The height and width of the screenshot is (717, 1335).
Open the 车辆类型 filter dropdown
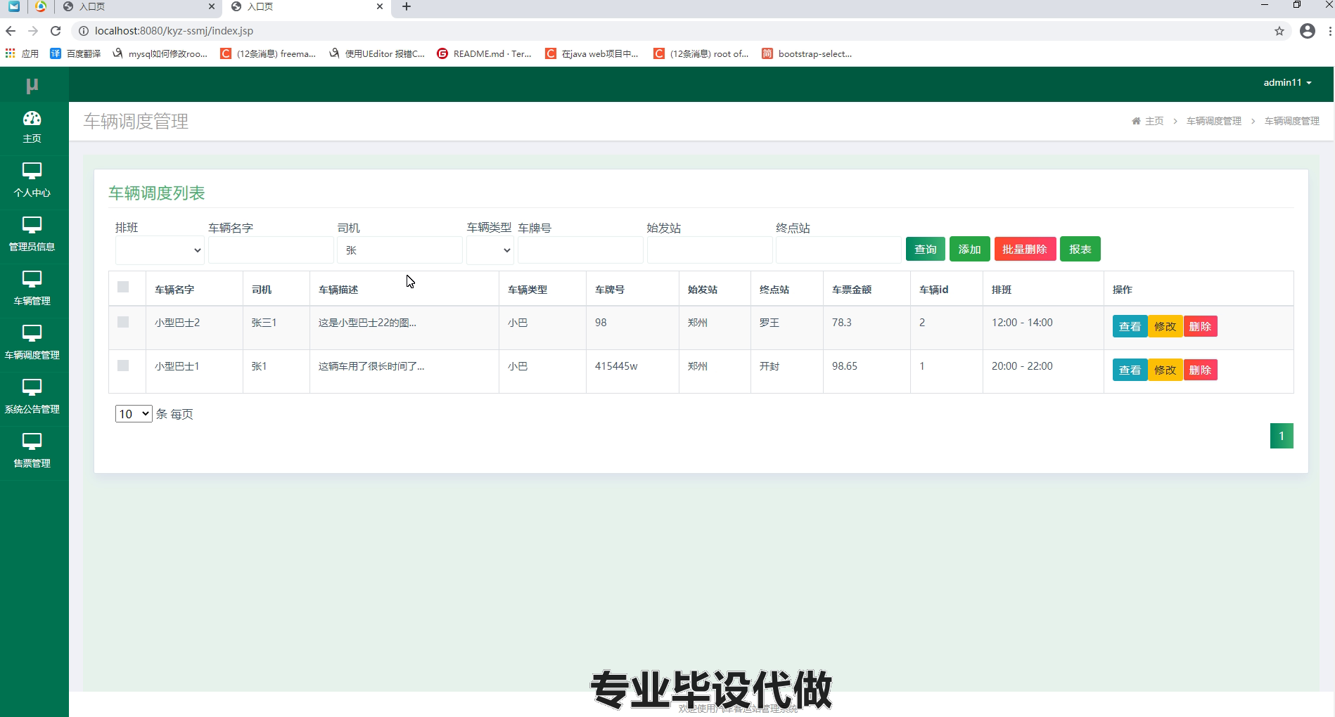point(490,250)
